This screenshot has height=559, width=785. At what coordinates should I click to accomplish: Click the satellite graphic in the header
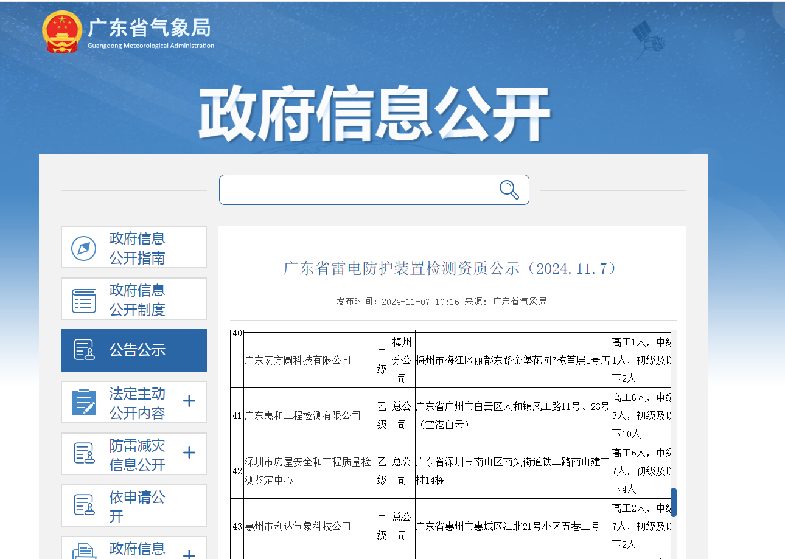click(647, 38)
